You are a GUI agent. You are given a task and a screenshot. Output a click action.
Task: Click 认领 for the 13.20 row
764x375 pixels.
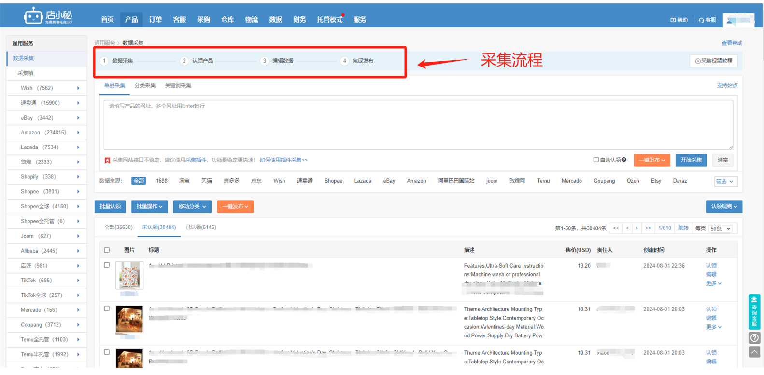point(711,266)
